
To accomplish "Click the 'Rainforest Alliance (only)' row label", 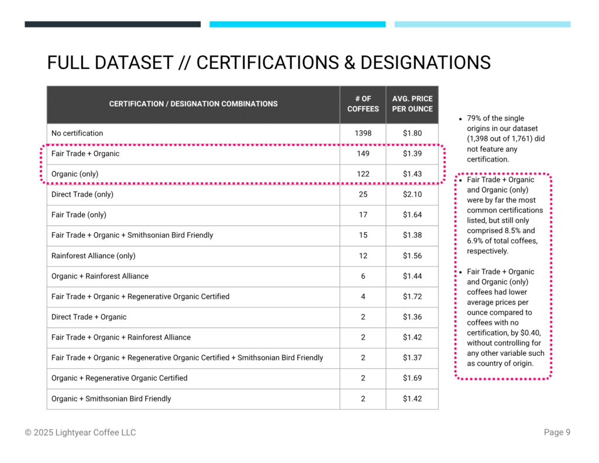I will click(x=94, y=255).
